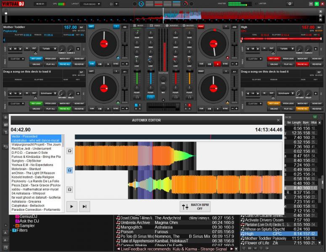Open EchoDoppler effect dropdown on deck 4
The image size is (326, 252).
click(x=286, y=93)
